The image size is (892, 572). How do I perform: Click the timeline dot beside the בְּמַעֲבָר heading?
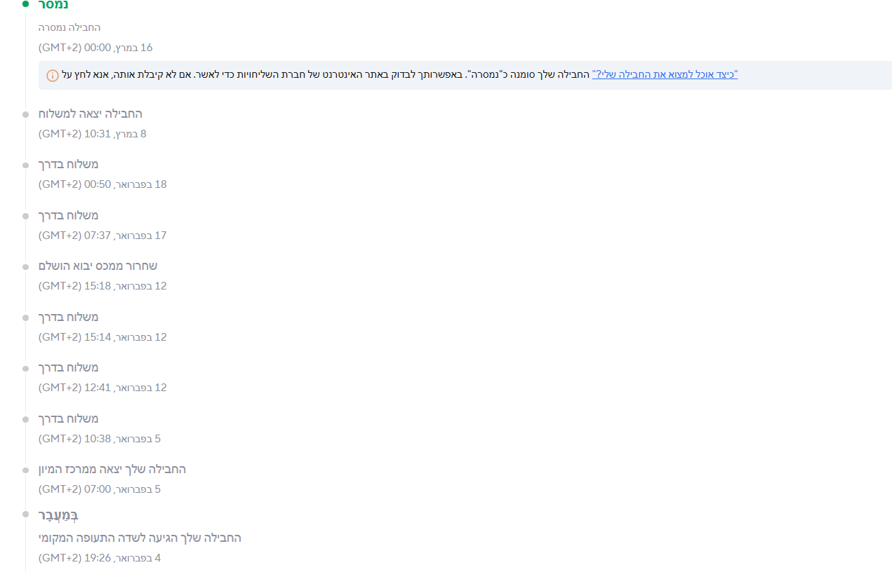click(26, 515)
